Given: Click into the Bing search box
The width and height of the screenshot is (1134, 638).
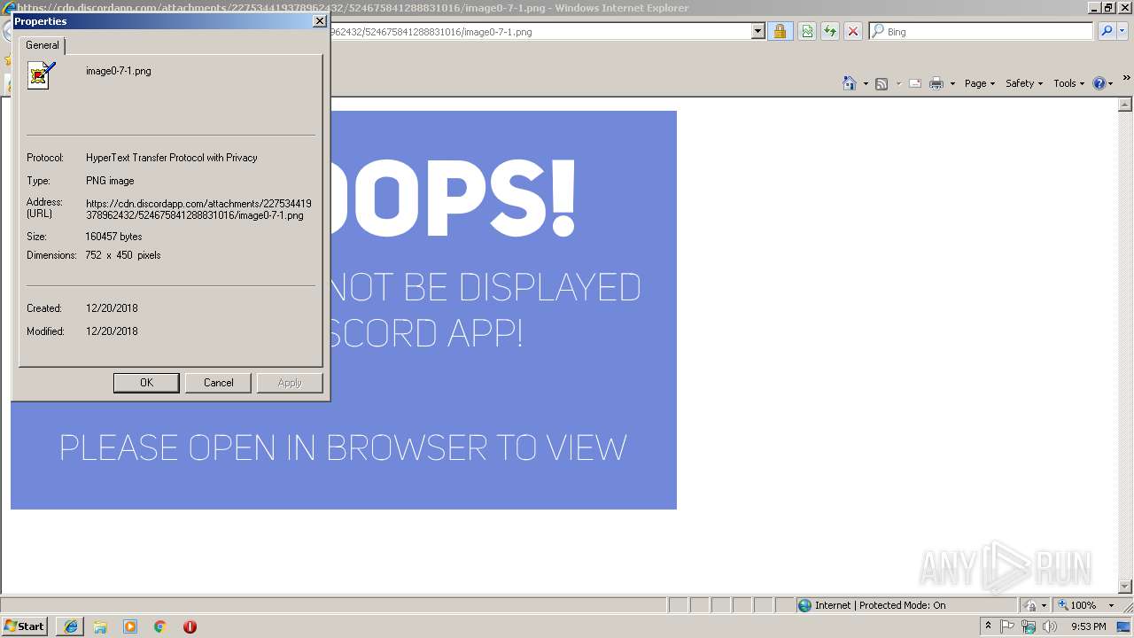Looking at the screenshot, I should point(981,31).
